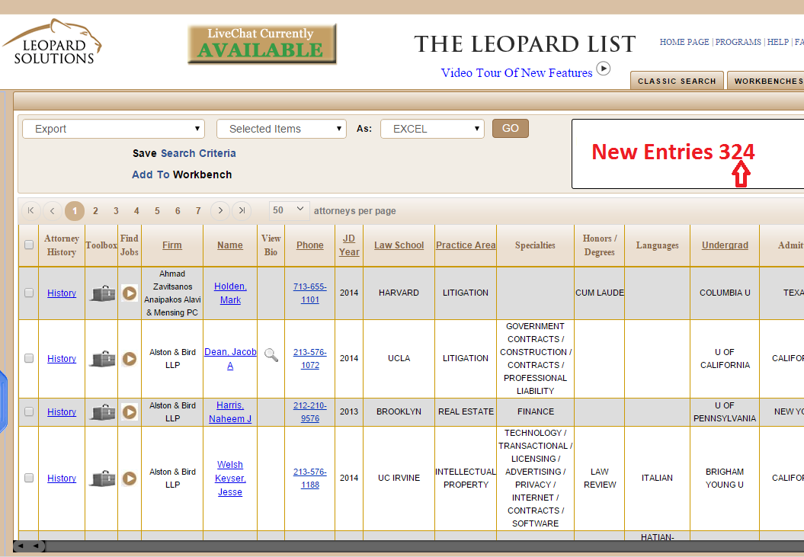The width and height of the screenshot is (804, 557).
Task: Find jobs play icon for Harris, Naheem J
Action: click(x=130, y=412)
